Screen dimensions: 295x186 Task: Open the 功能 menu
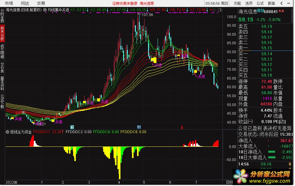(x=237, y=3)
